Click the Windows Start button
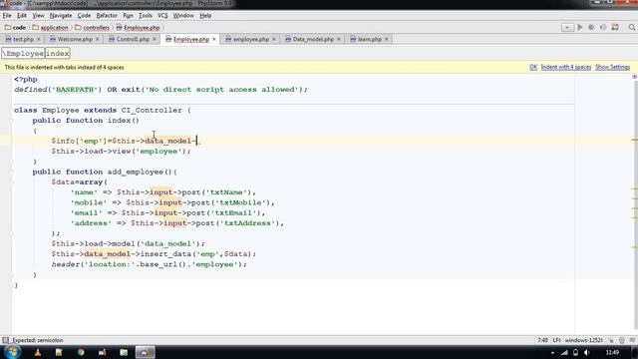 (x=11, y=352)
